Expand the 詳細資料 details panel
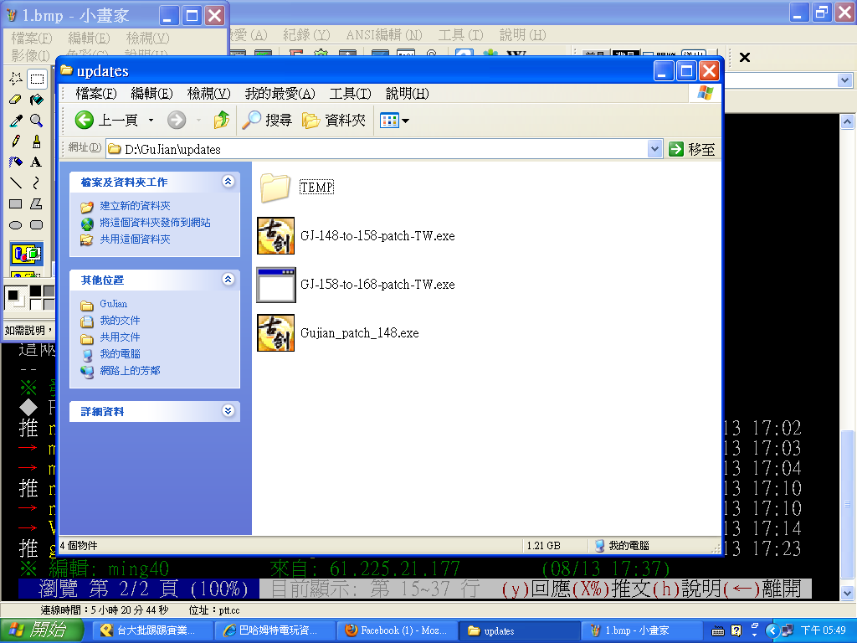Viewport: 857px width, 643px height. pos(228,411)
